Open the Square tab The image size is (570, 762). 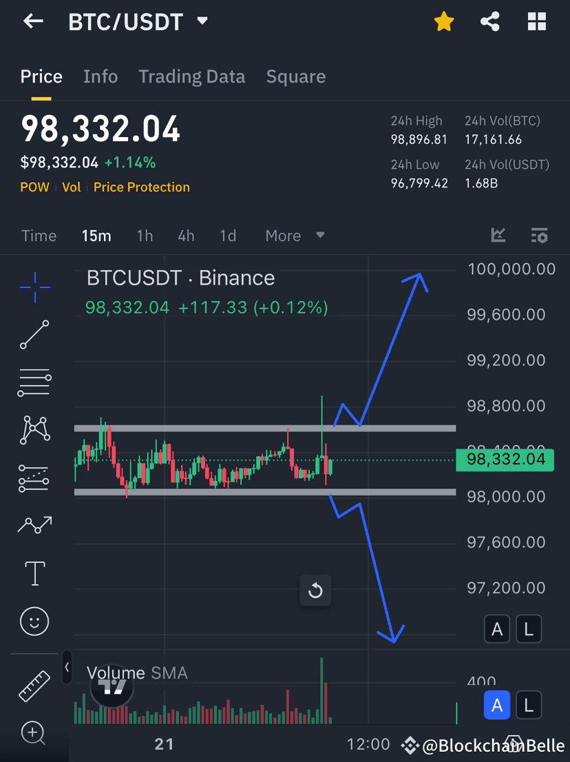point(295,76)
